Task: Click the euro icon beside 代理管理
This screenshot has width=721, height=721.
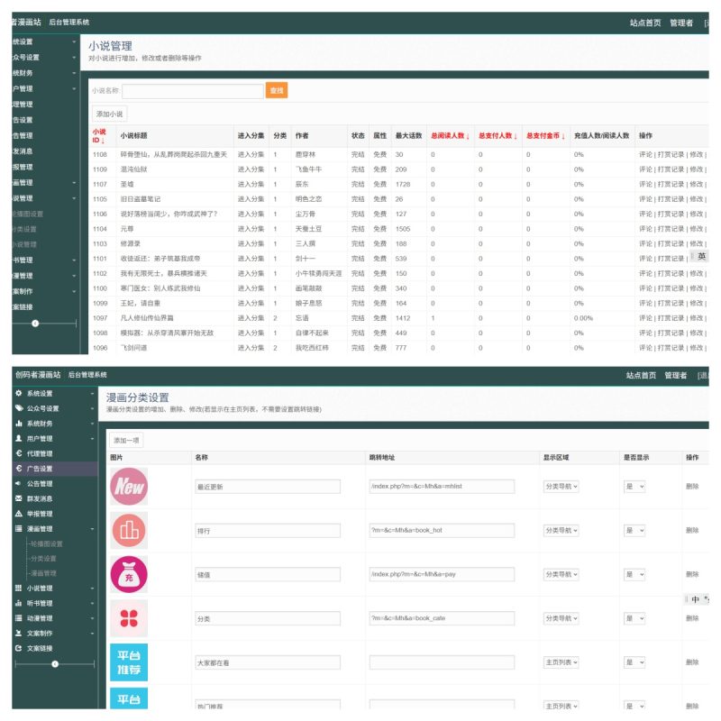Action: point(19,453)
